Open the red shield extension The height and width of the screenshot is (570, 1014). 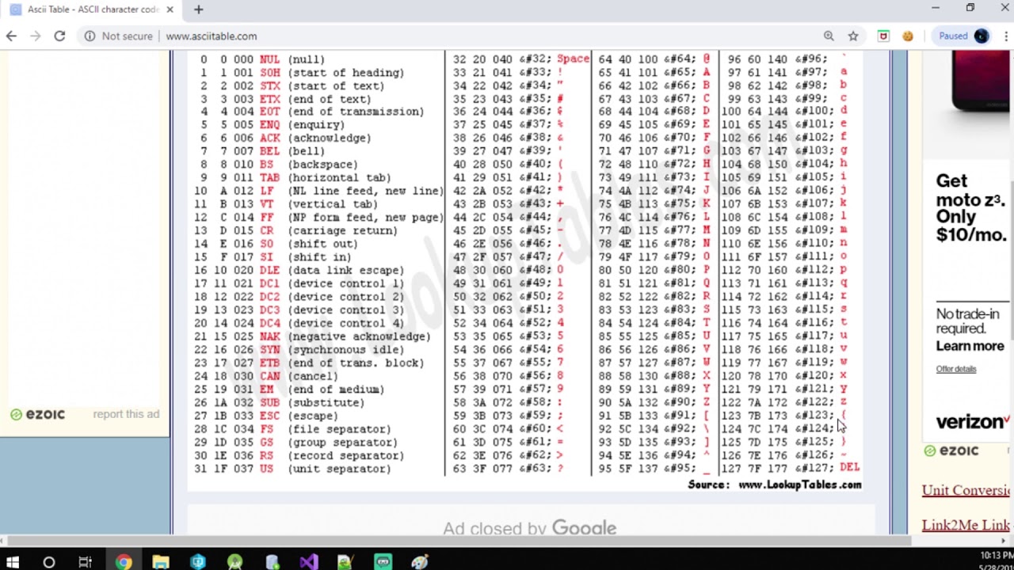(x=883, y=36)
